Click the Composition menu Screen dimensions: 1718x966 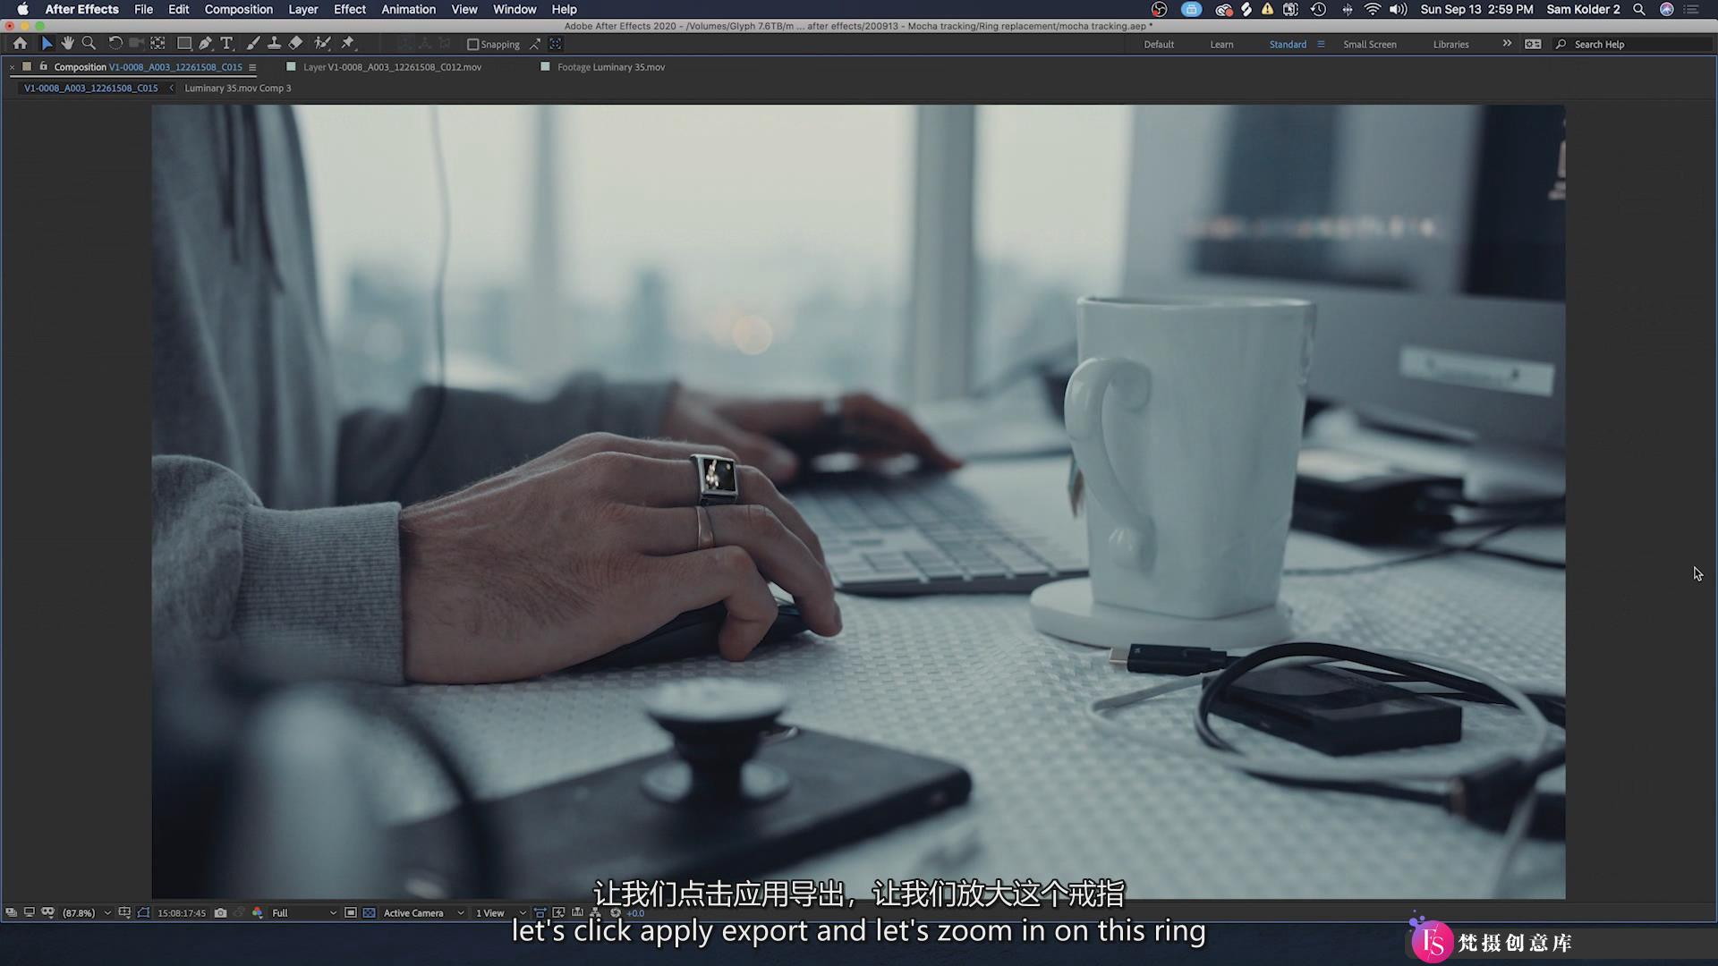(238, 10)
